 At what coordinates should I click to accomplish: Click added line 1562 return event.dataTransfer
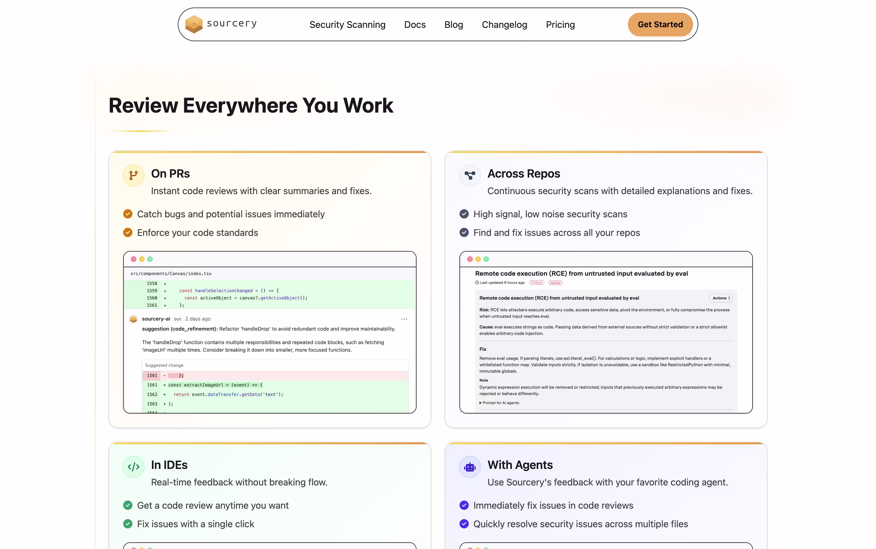click(275, 394)
